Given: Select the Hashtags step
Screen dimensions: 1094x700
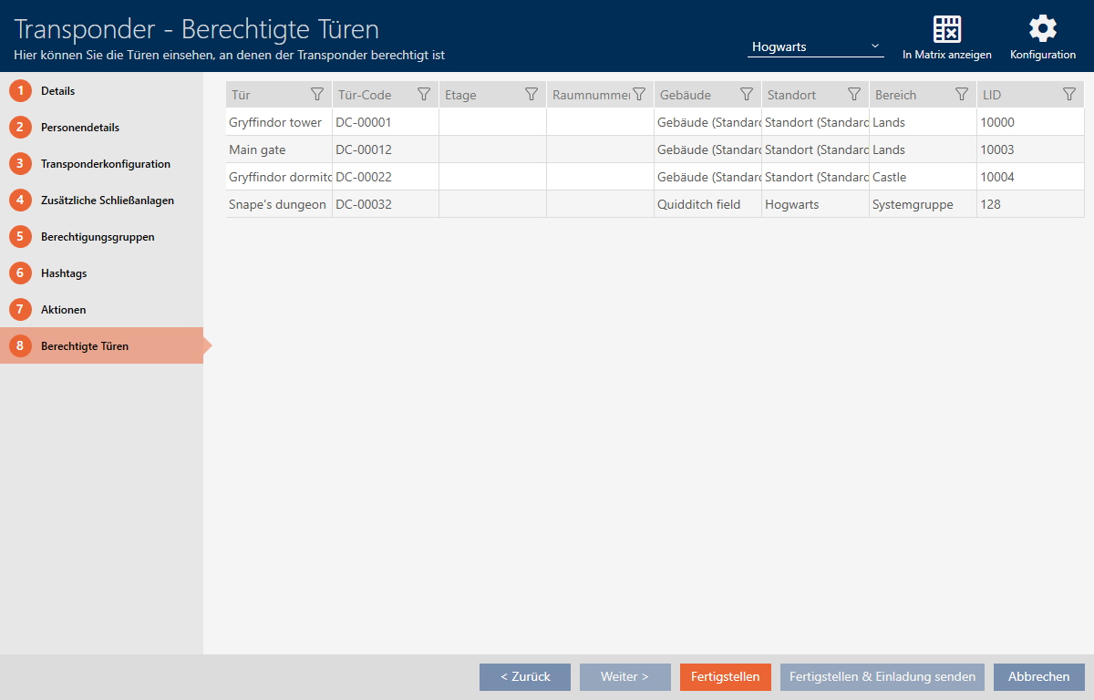Looking at the screenshot, I should click(x=64, y=273).
